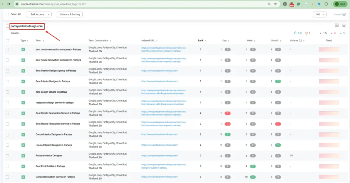Sort by the Indexed URL column
The image size is (350, 183).
149,40
